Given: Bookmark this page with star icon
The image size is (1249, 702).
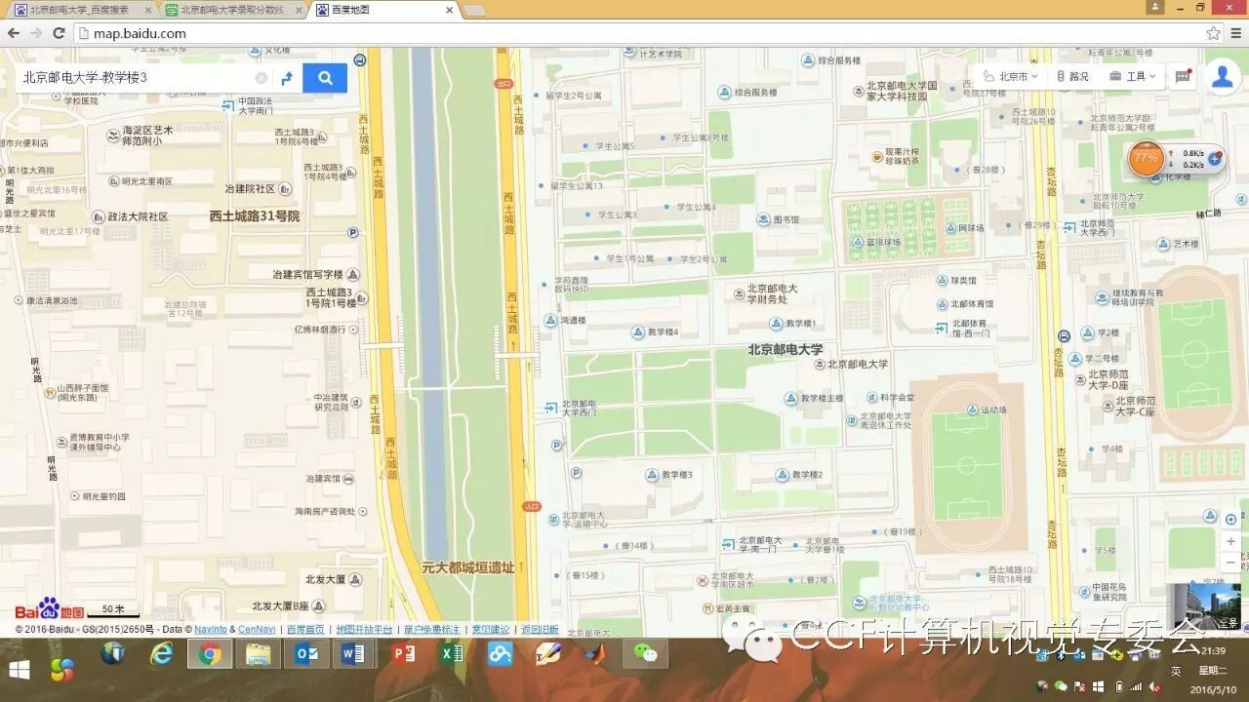Looking at the screenshot, I should (1213, 33).
